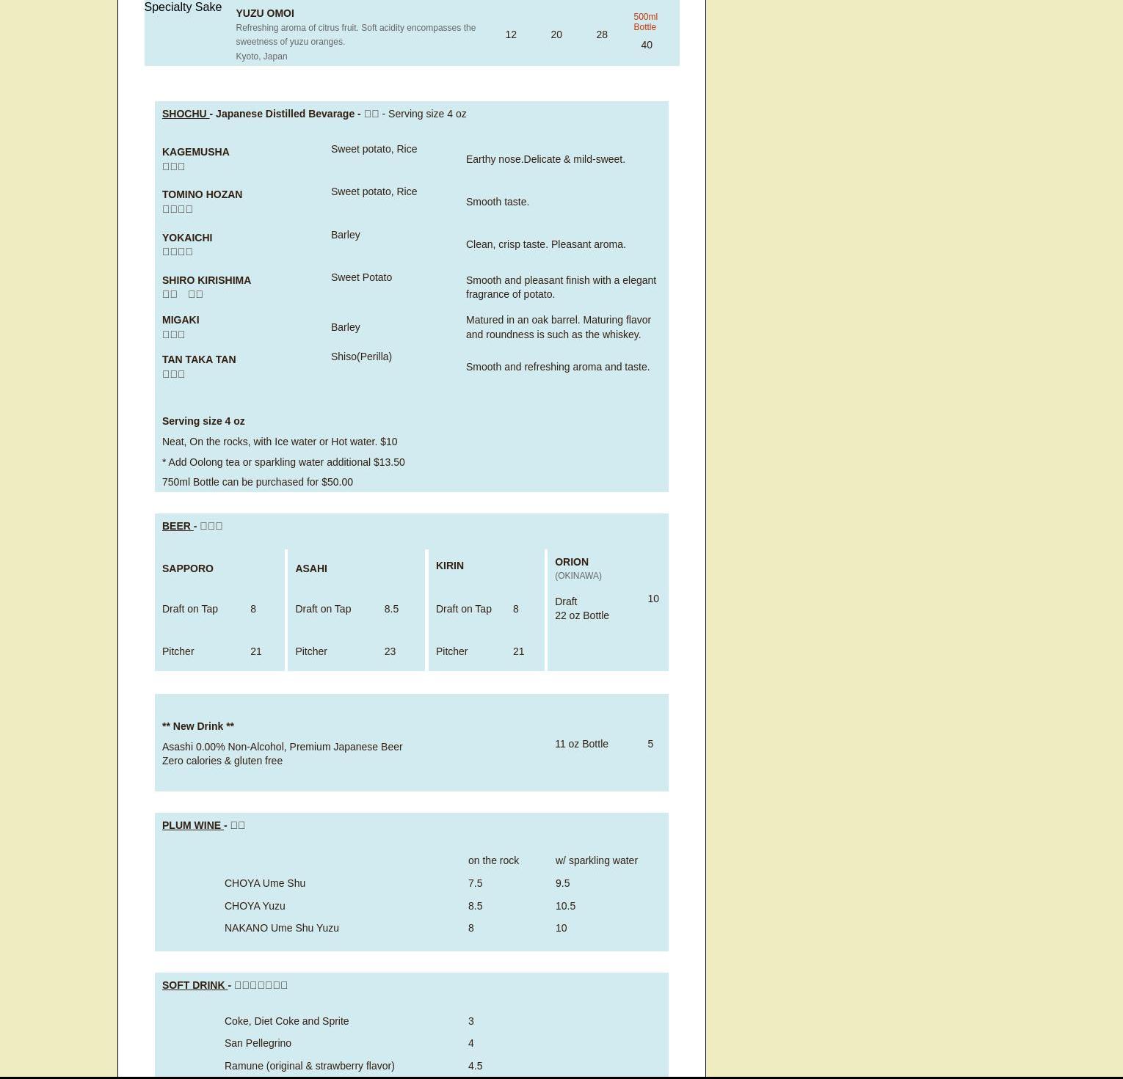Click the 10.5 sparkling price for CHOYA Yuzu
1123x1079 pixels.
[x=566, y=906]
